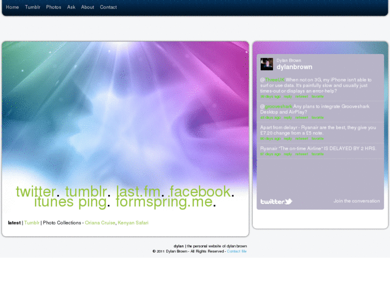Open the dylanbrown twitter username

(294, 67)
